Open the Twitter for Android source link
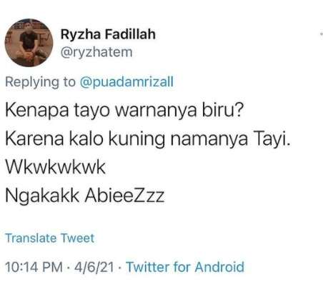 point(185,267)
